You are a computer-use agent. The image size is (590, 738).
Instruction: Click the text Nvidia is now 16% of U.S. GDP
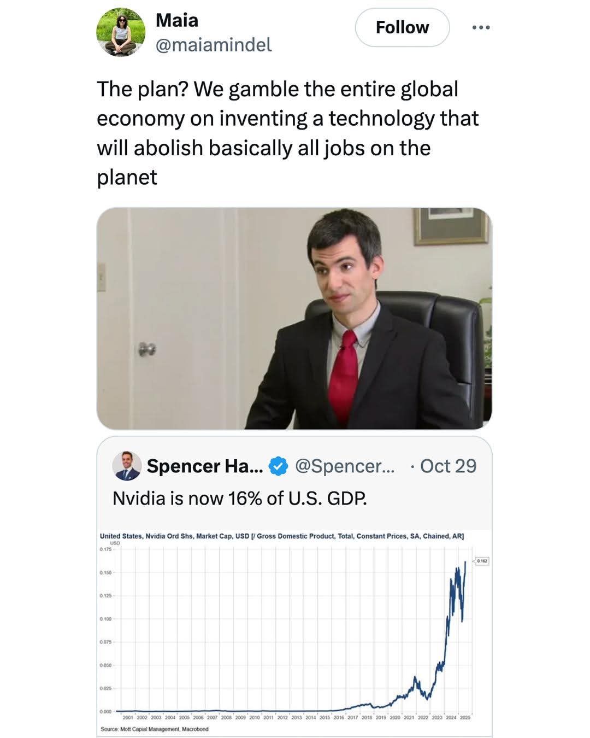[x=240, y=498]
